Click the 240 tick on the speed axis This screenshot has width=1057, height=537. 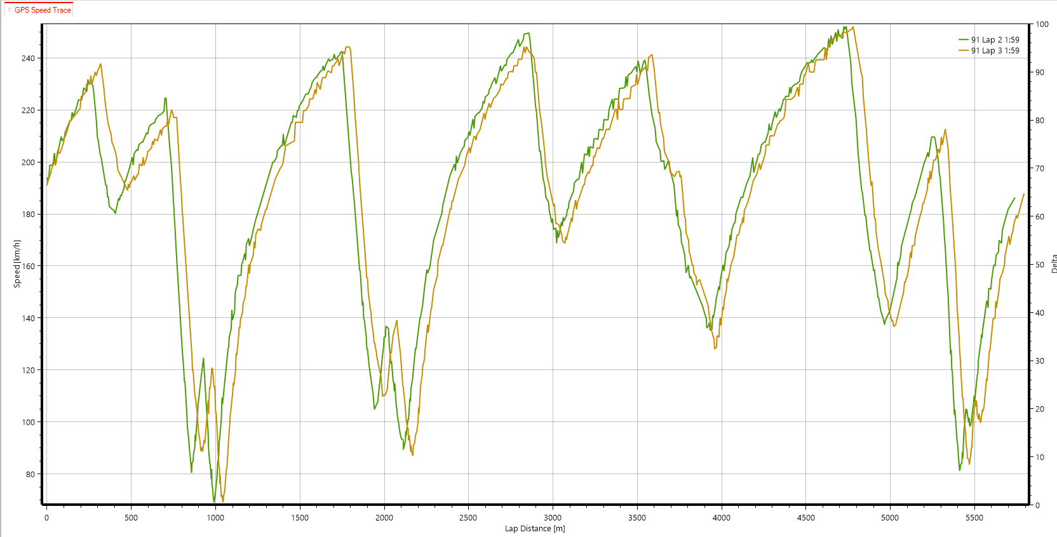pos(29,58)
